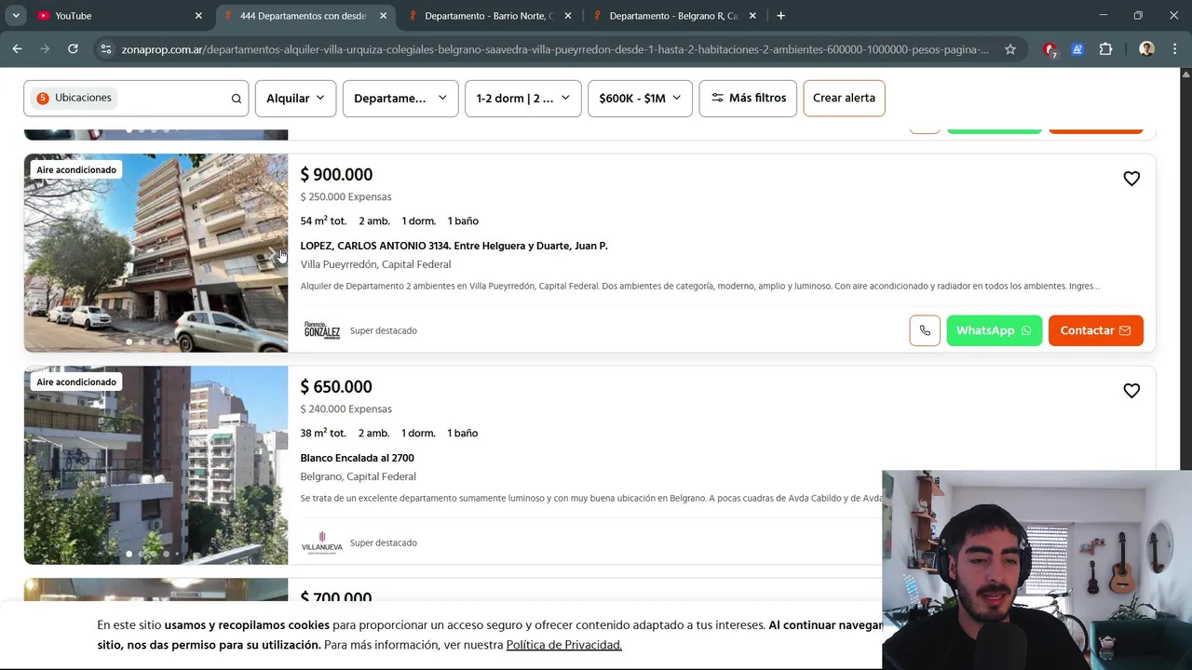Close the Departamento - Belgrano R tab
1192x670 pixels.
coord(752,16)
